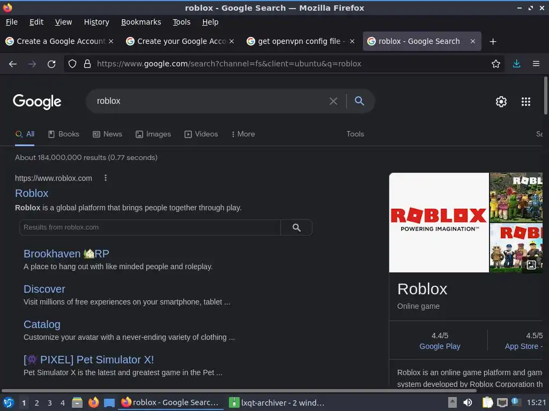The height and width of the screenshot is (411, 549).
Task: Click the vertical page scrollbar thumb
Action: [x=545, y=95]
